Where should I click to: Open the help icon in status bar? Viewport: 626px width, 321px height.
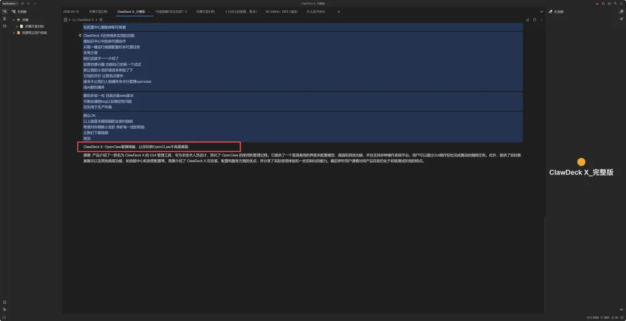click(x=623, y=318)
